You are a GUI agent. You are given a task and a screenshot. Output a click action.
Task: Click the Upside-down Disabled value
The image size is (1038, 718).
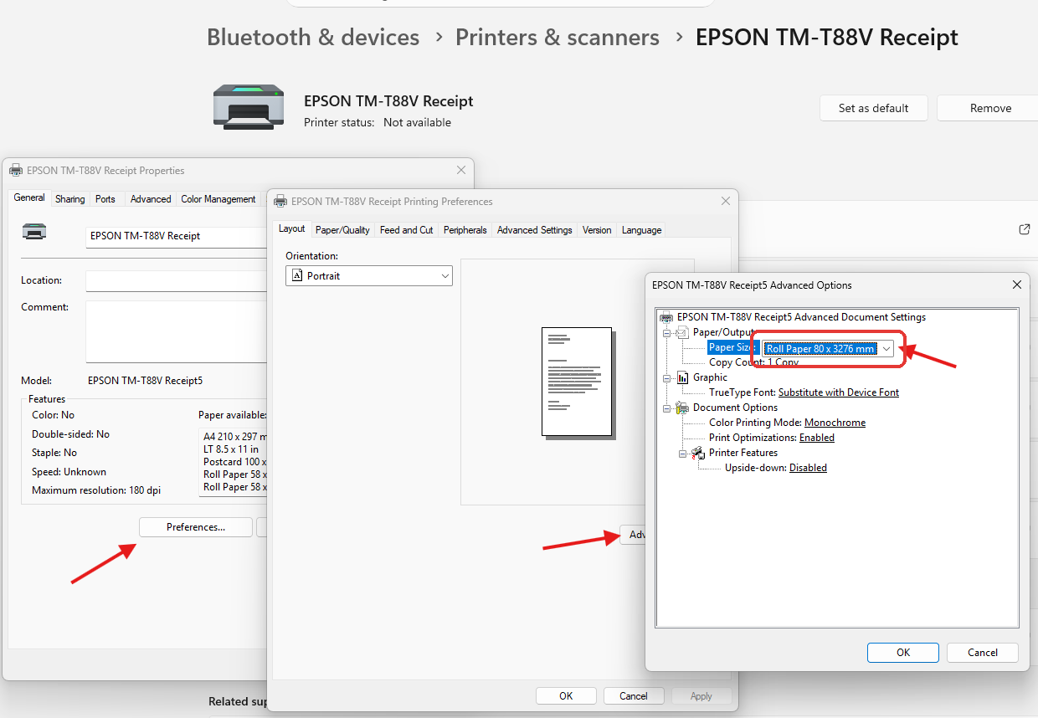pos(808,468)
